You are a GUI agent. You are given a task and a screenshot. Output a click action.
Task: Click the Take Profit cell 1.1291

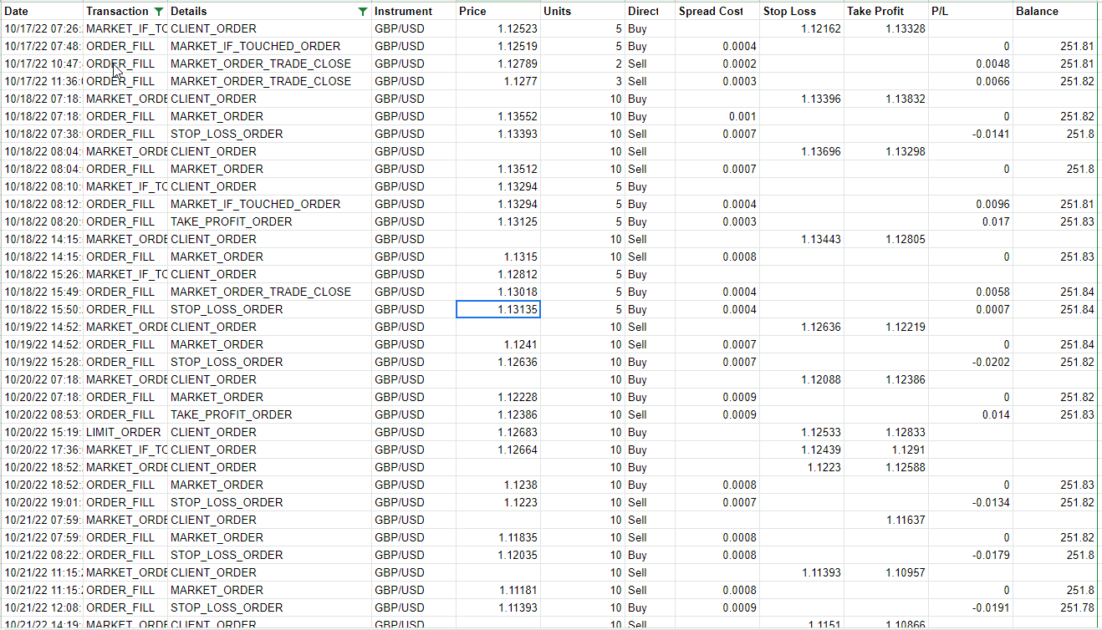tap(886, 450)
